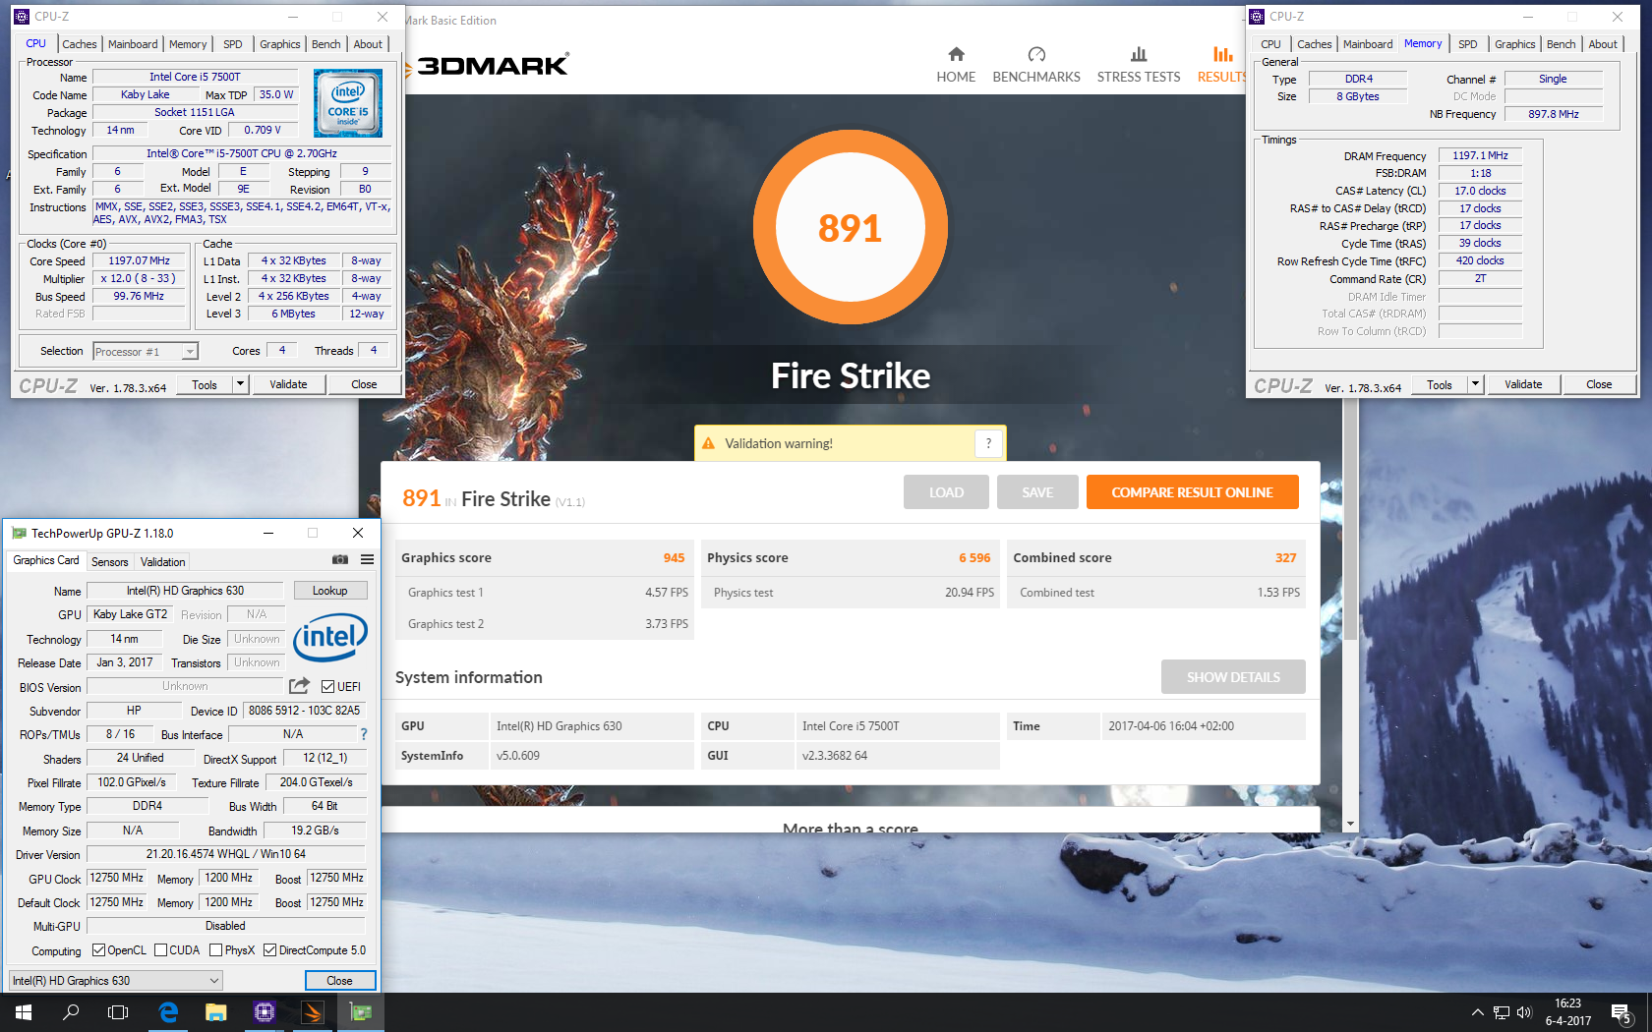Click the Graphics score value 945
The image size is (1652, 1032).
[x=674, y=557]
